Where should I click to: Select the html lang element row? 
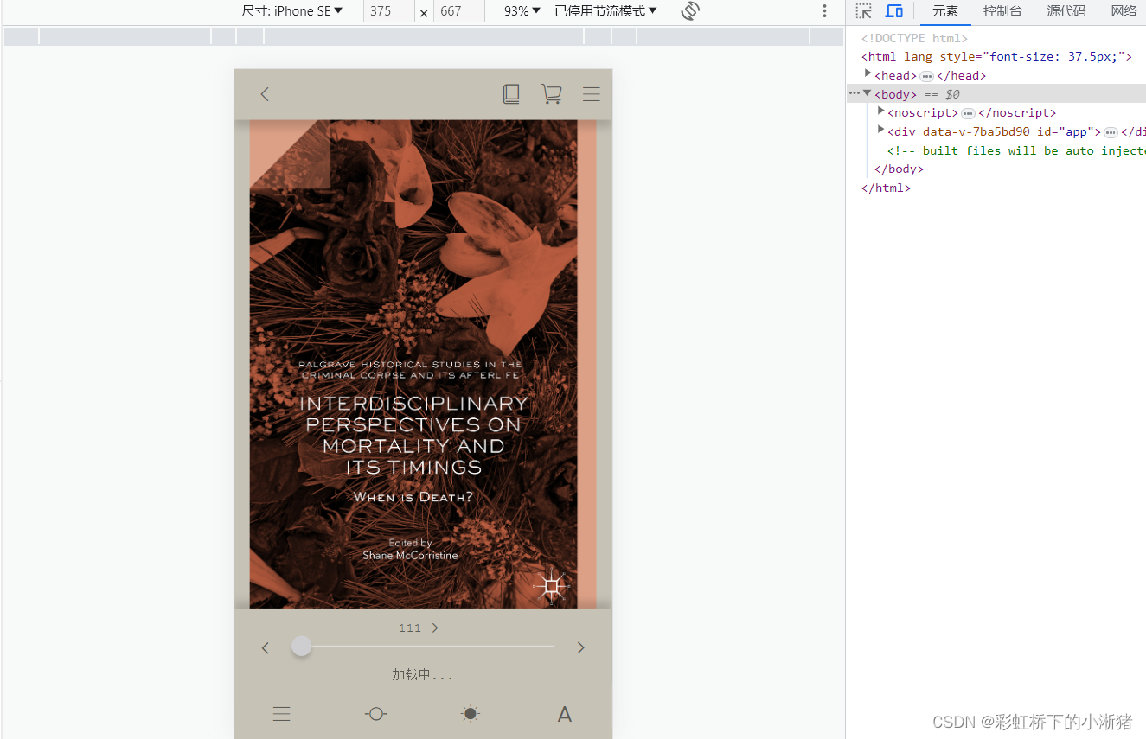(996, 56)
